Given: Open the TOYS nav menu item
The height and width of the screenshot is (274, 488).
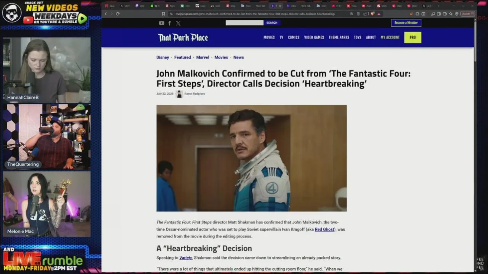Looking at the screenshot, I should click(358, 37).
